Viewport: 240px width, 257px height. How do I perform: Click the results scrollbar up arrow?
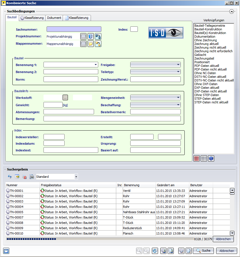[232, 190]
